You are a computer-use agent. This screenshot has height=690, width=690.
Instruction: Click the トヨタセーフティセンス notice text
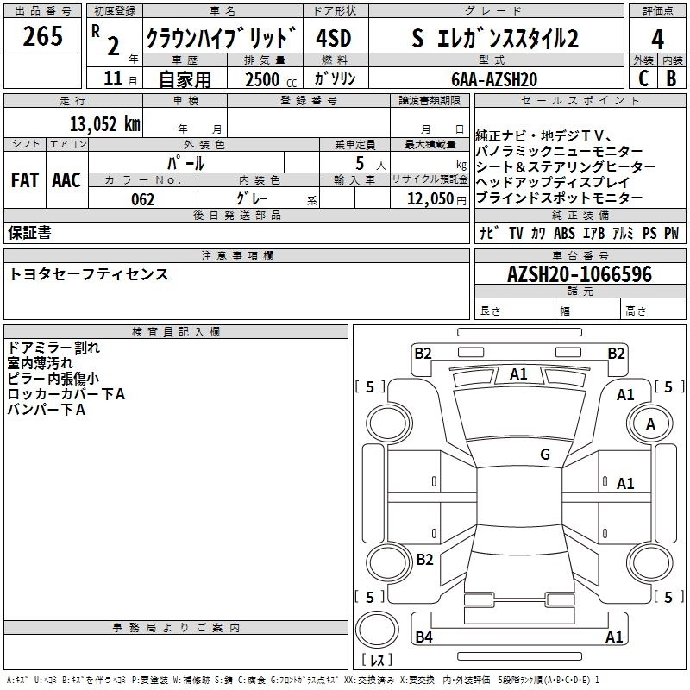pos(89,274)
